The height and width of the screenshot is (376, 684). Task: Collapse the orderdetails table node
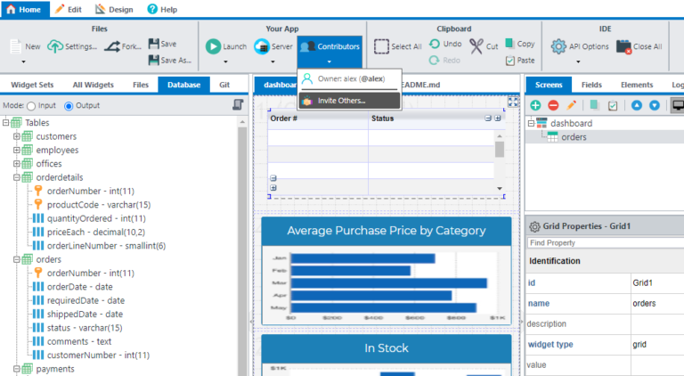16,177
